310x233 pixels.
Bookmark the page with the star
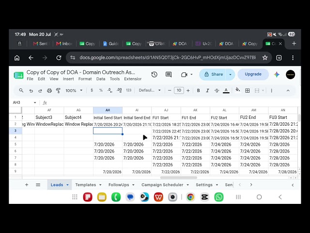pyautogui.click(x=265, y=58)
